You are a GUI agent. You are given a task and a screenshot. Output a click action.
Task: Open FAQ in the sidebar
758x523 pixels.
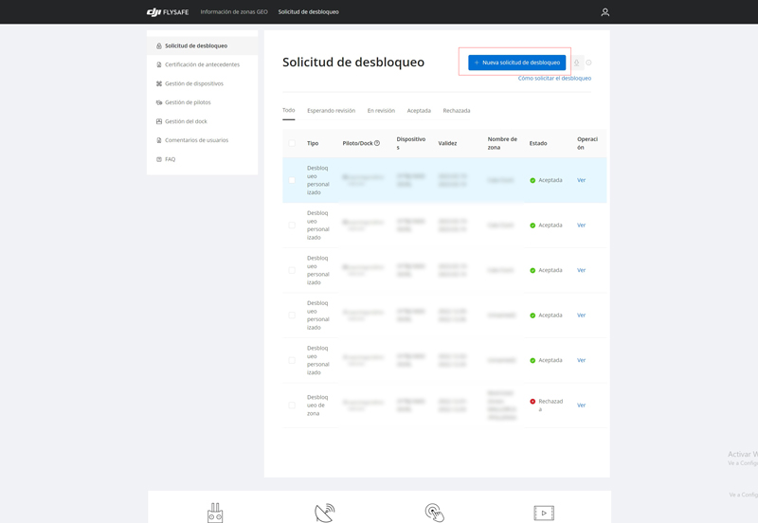(x=170, y=159)
